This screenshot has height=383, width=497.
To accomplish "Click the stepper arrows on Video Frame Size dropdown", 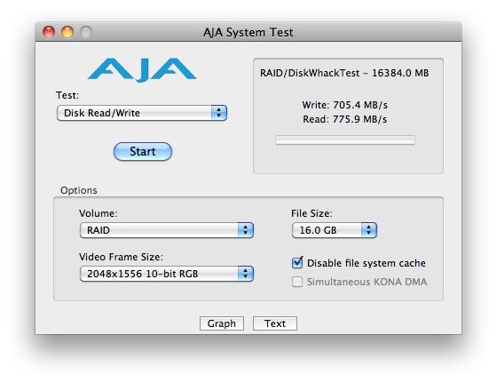I will point(245,274).
